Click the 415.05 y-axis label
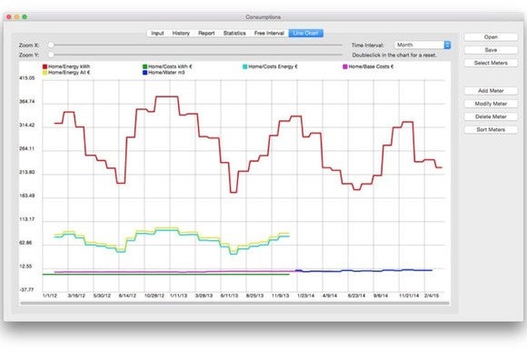This screenshot has height=353, width=527. coord(27,78)
